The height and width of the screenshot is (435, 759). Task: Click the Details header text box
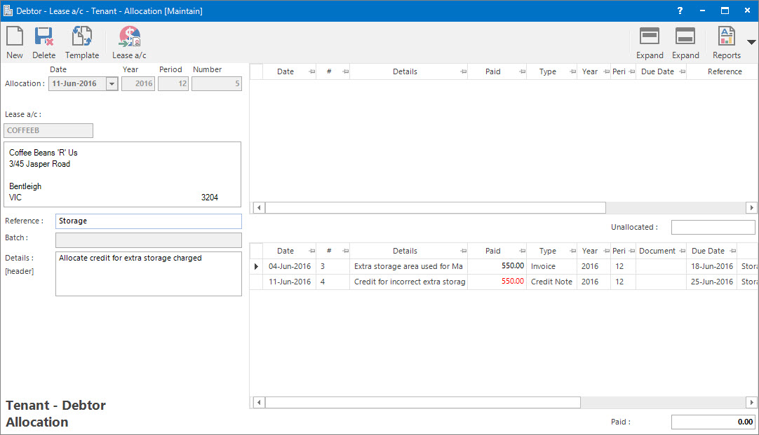click(x=149, y=274)
